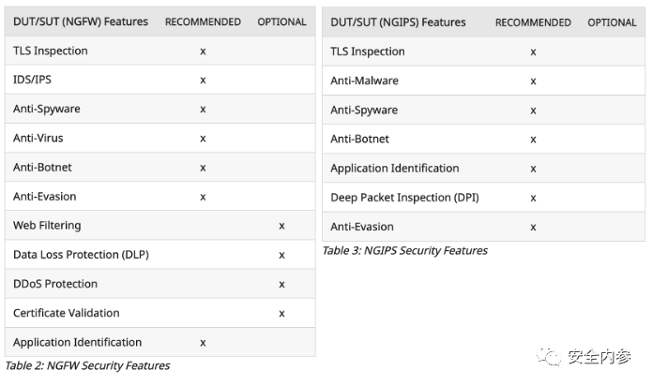Select the NGIPS OPTIONAL column header
This screenshot has width=652, height=385.
coord(612,22)
